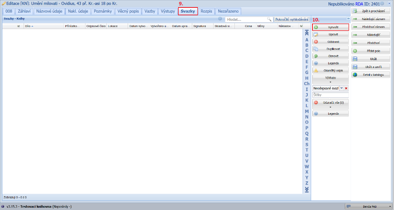Switch to the Rozpis tab
The image size is (394, 210).
pos(206,11)
